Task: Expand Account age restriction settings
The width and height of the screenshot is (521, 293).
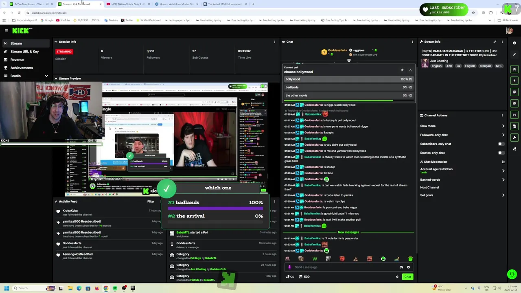Action: [462, 171]
